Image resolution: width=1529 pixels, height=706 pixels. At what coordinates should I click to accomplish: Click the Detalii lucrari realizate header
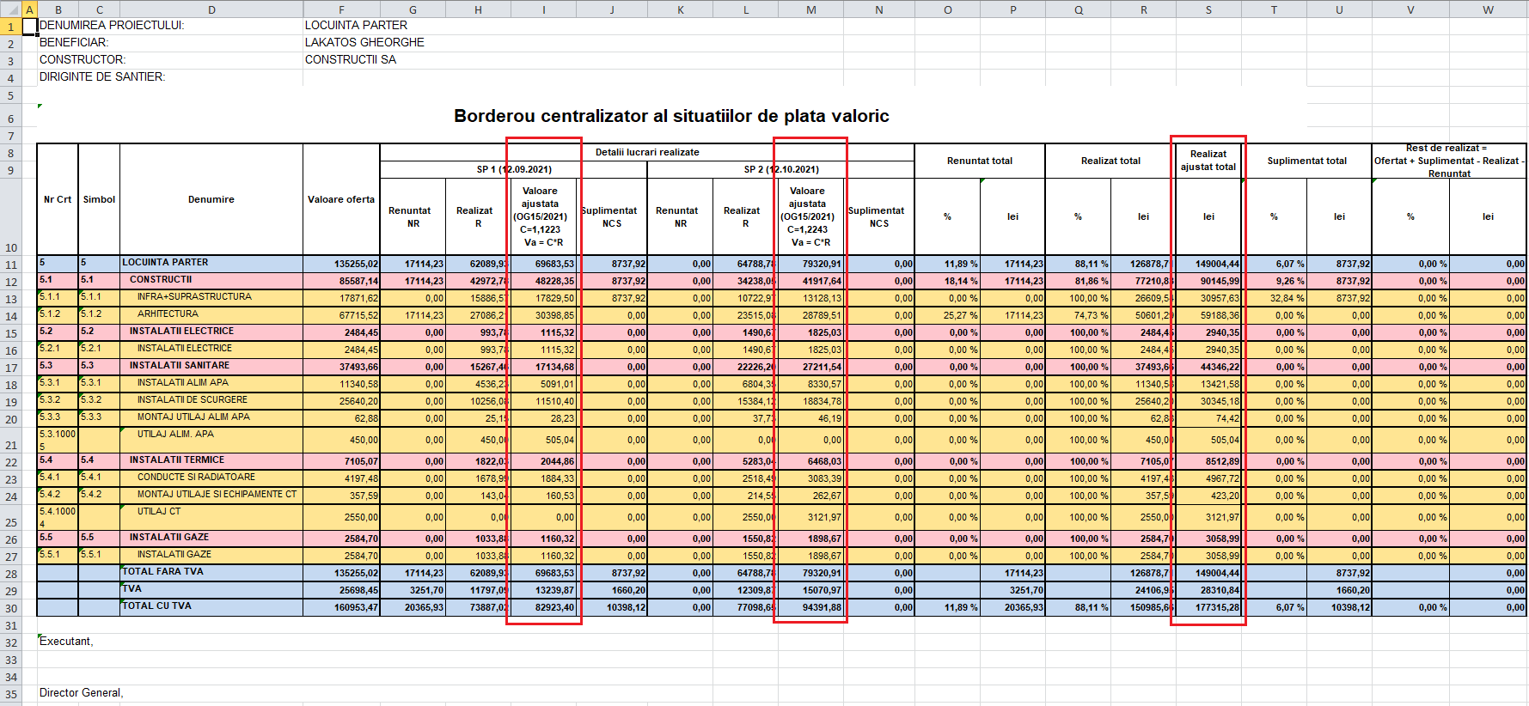647,152
